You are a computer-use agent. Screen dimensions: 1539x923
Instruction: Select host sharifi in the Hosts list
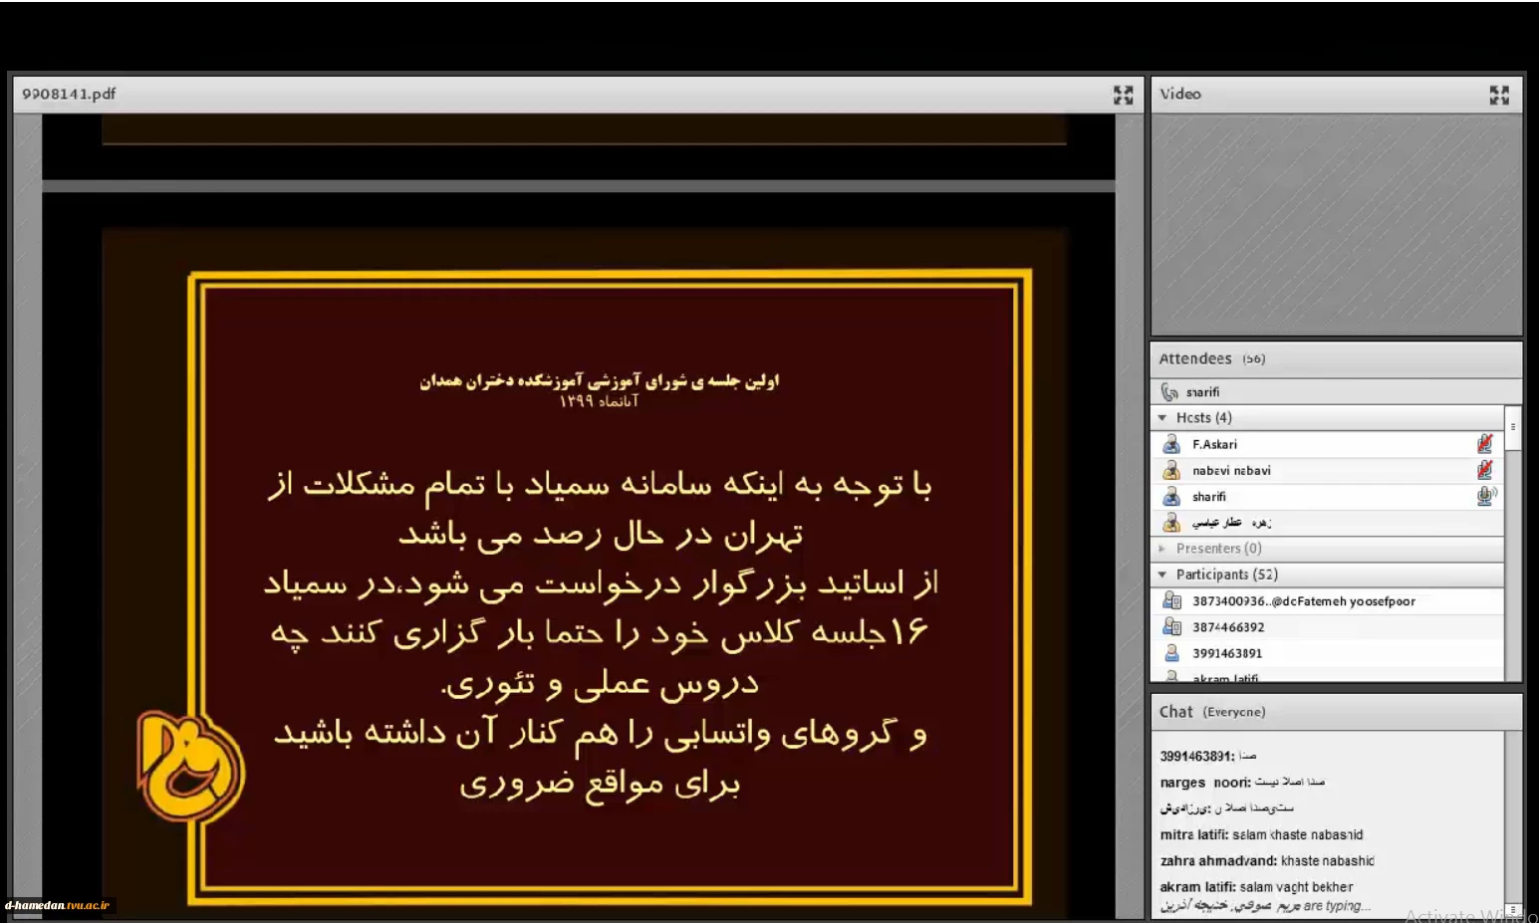1327,496
